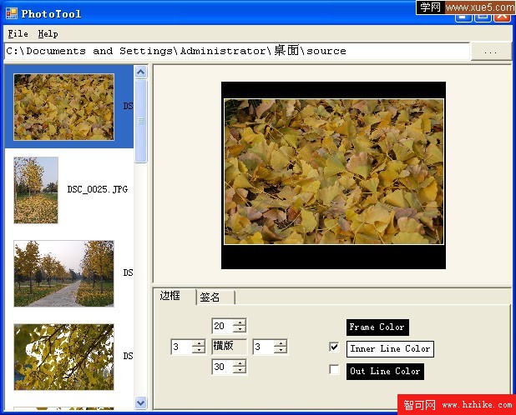Click the bottom border field showing 30
The image size is (516, 415).
[223, 367]
